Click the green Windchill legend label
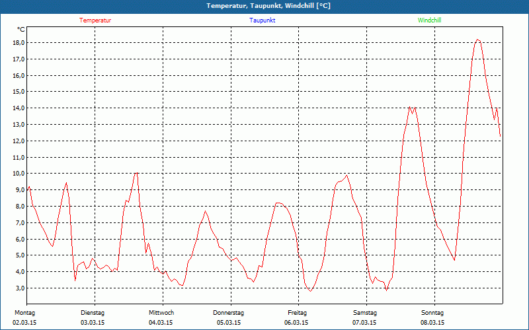Image resolution: width=529 pixels, height=330 pixels. (x=429, y=20)
